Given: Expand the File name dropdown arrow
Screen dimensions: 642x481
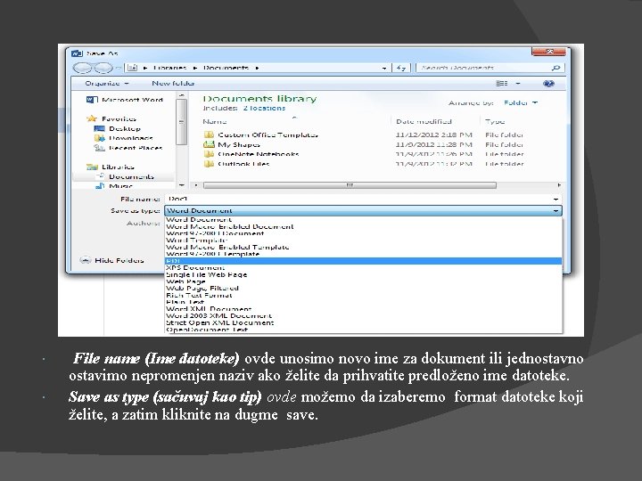Looking at the screenshot, I should pyautogui.click(x=556, y=200).
